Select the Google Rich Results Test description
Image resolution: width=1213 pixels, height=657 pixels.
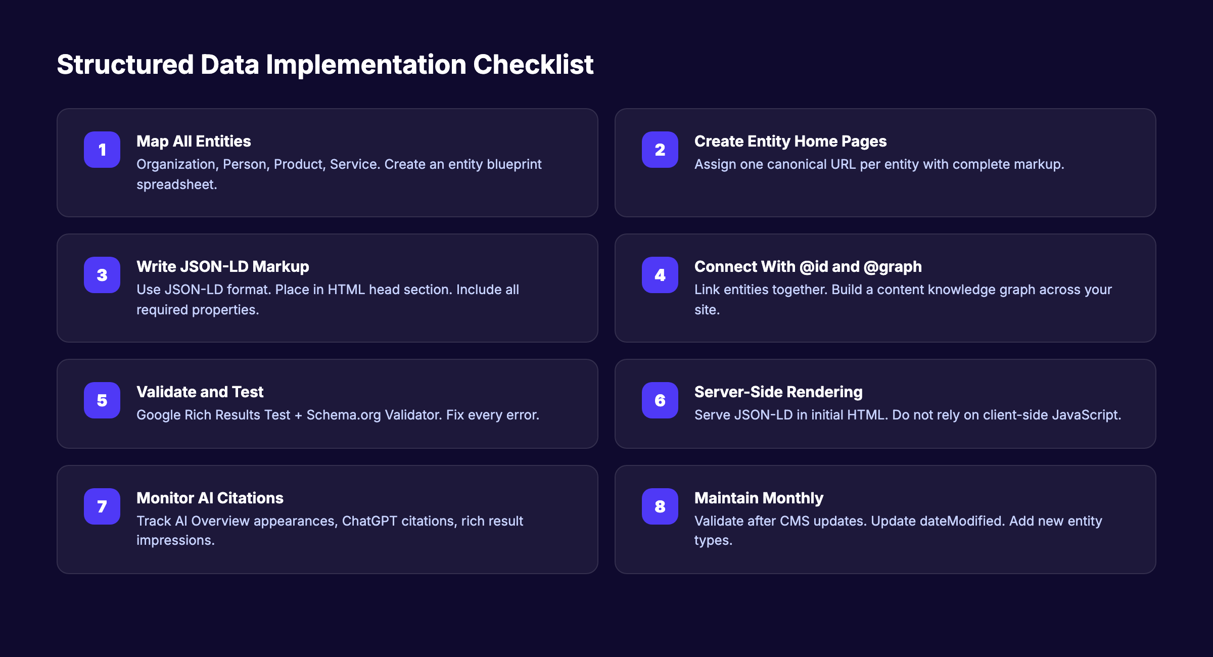pos(338,415)
